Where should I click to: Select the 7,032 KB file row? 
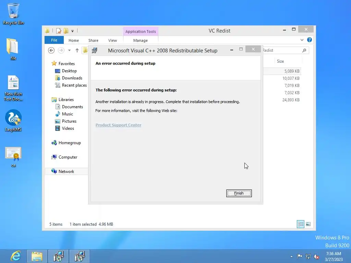[282, 92]
